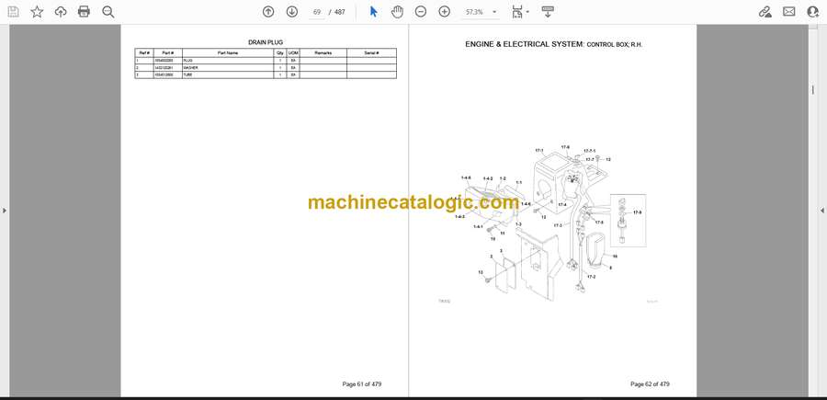Go to the next page with the down arrow
The image size is (827, 400).
291,12
